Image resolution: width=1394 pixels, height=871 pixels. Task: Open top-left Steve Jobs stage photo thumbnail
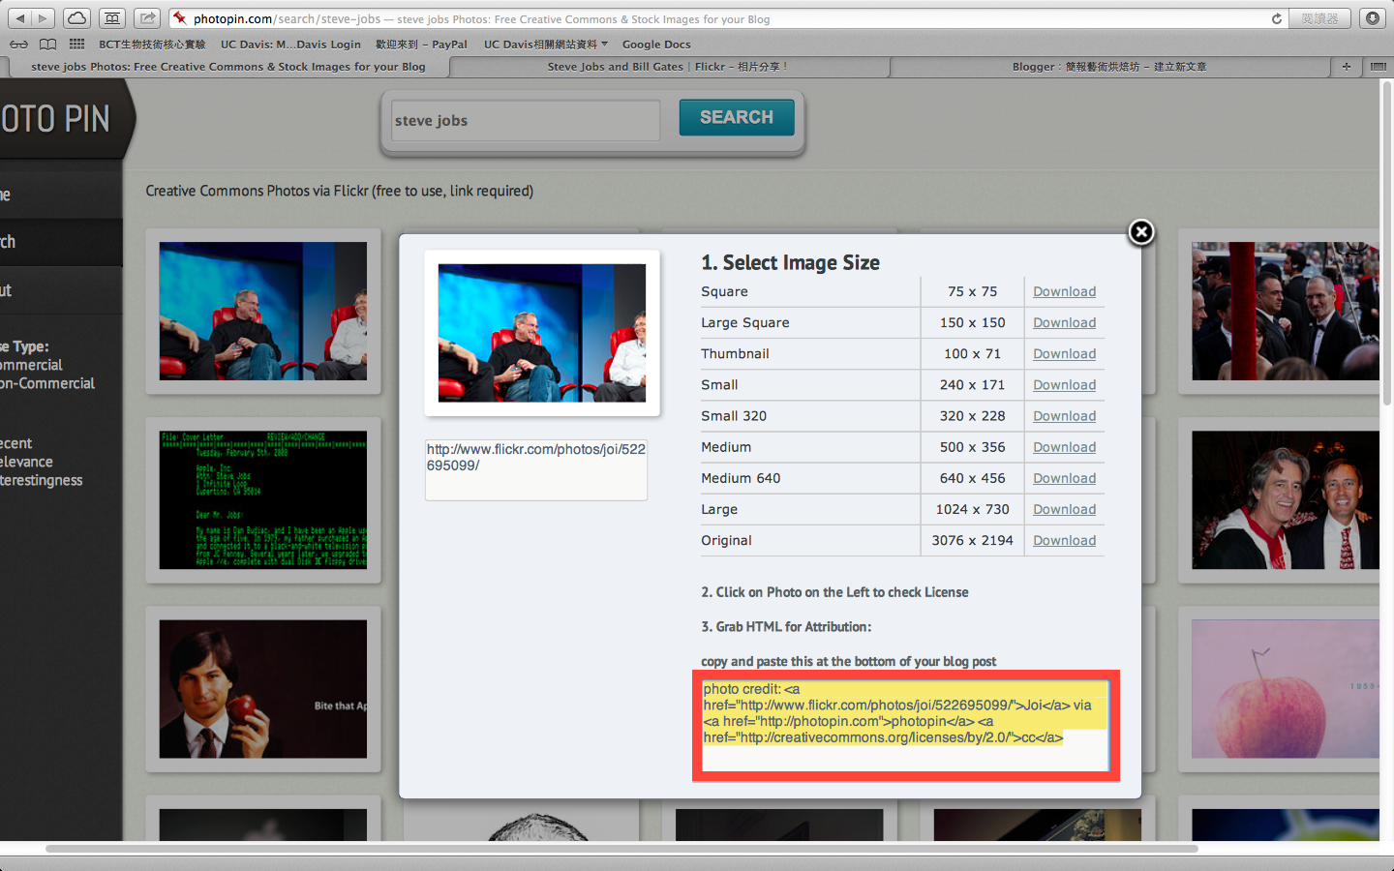[263, 311]
